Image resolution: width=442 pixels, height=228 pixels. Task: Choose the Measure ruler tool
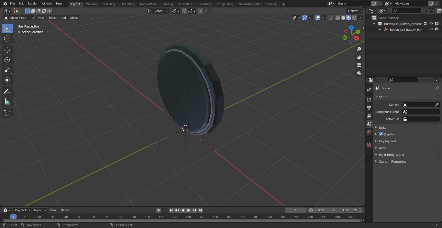7,102
